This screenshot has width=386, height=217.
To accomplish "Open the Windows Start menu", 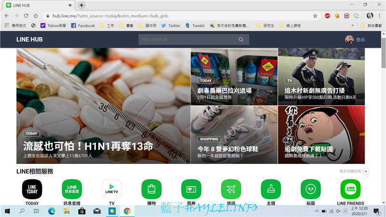I will click(7, 211).
